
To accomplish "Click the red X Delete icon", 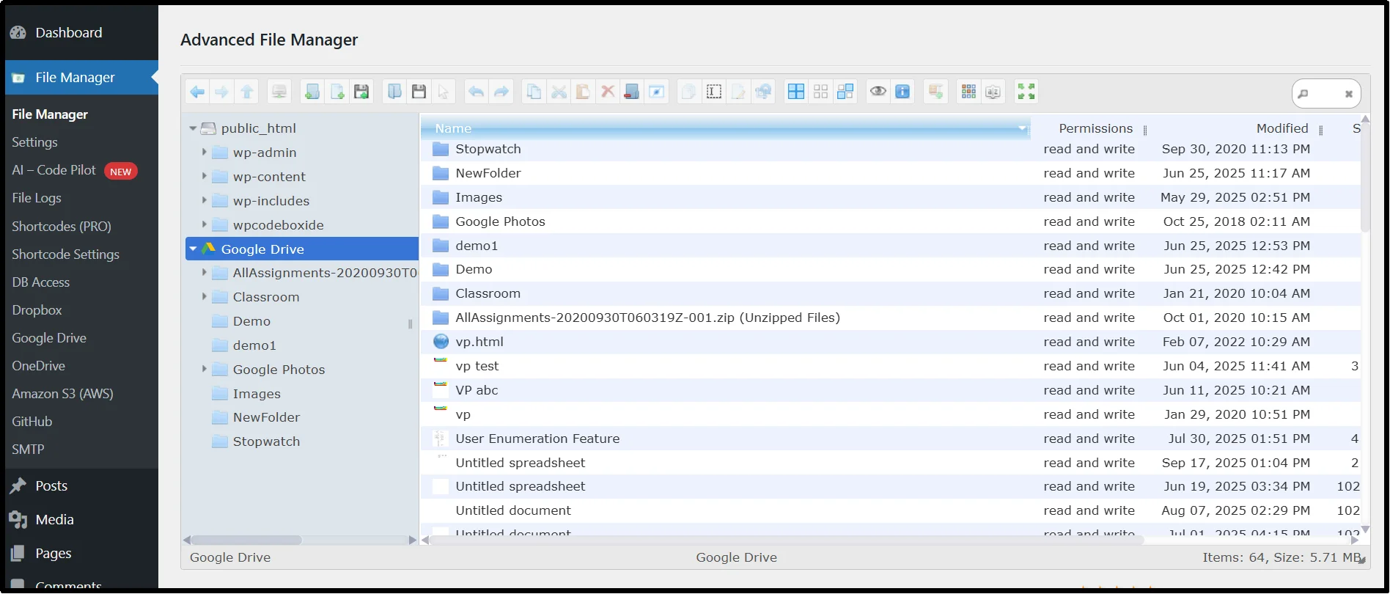I will pyautogui.click(x=608, y=92).
